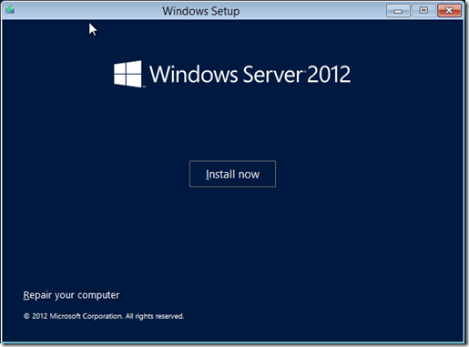Click the Windows Setup title bar icon
This screenshot has height=347, width=469.
pyautogui.click(x=10, y=10)
